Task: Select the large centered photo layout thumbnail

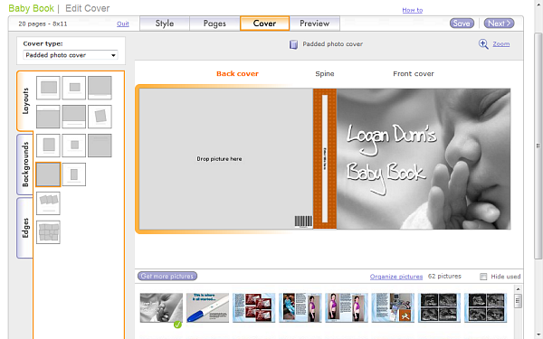Action: (x=48, y=88)
